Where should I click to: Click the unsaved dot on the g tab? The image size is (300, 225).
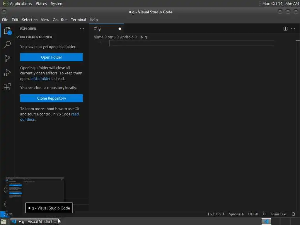120,29
